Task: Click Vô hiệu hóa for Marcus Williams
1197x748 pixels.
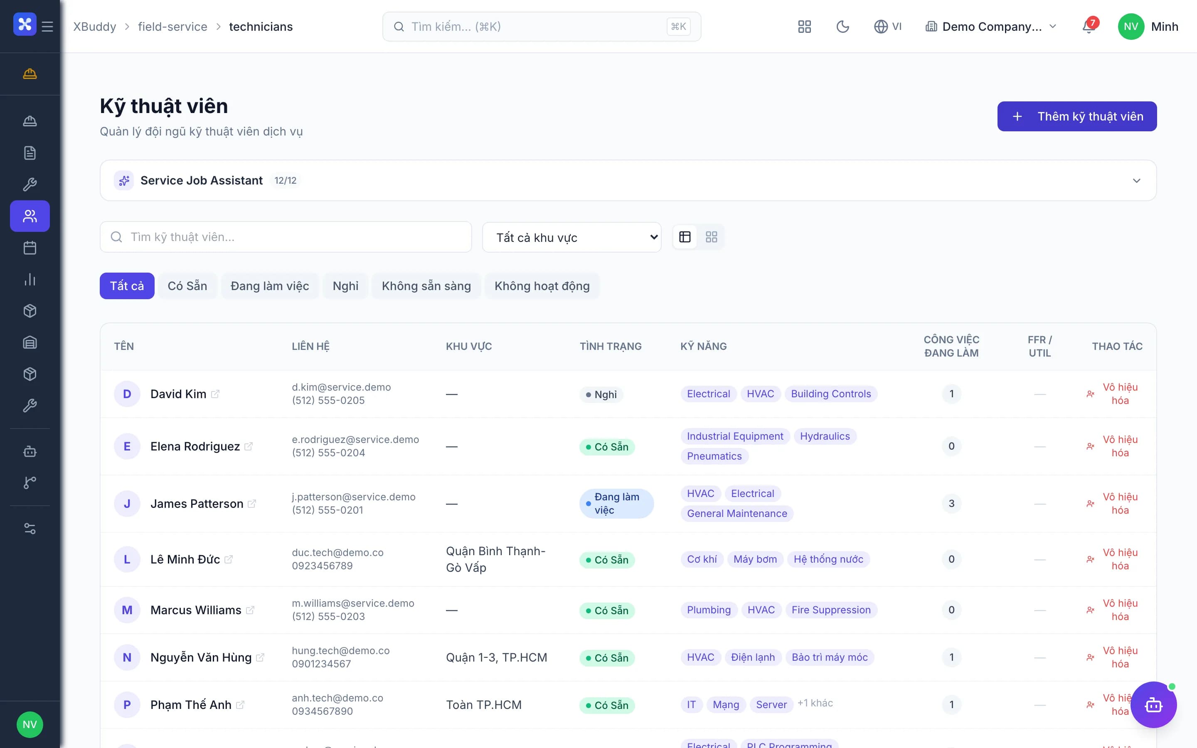Action: [x=1113, y=610]
